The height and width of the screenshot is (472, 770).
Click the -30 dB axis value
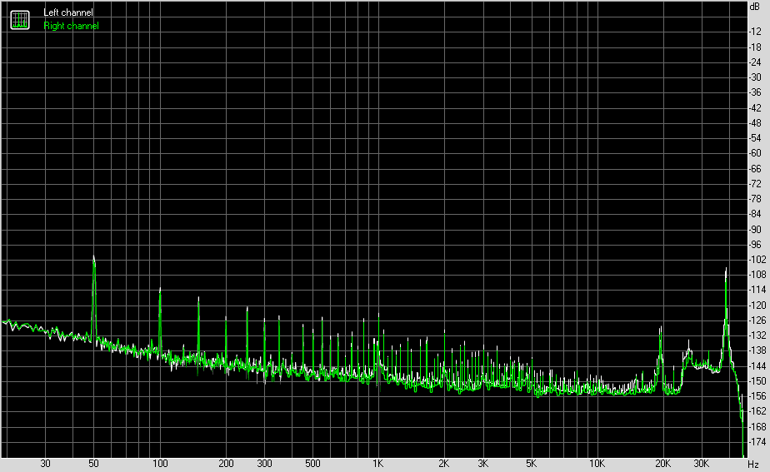pyautogui.click(x=755, y=77)
